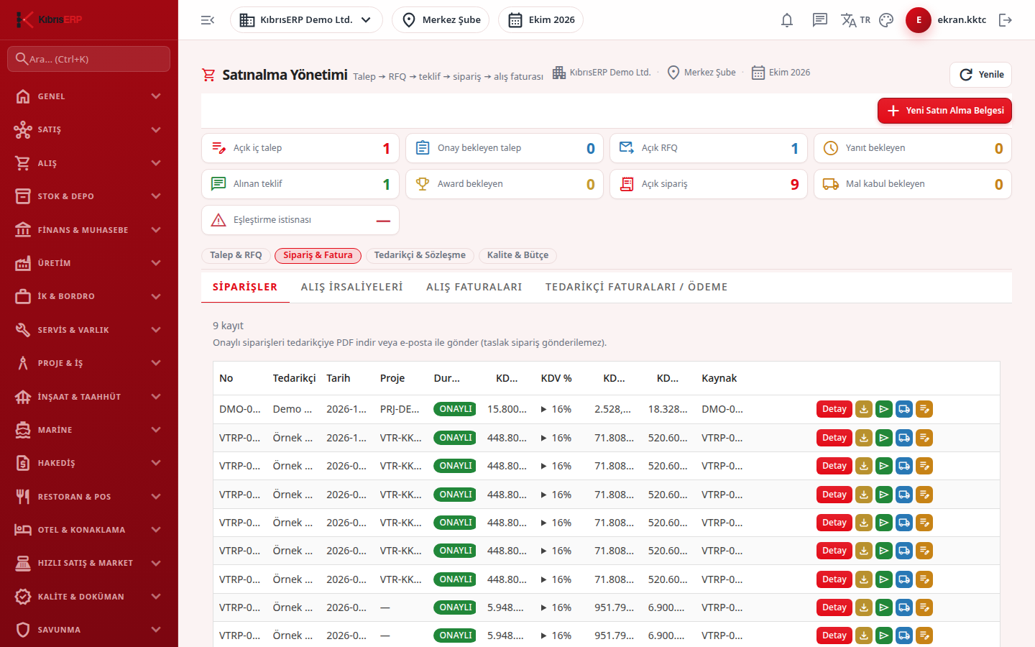Expand the OTEL & KONAKLAMA sidebar section
This screenshot has width=1035, height=647.
[x=89, y=530]
